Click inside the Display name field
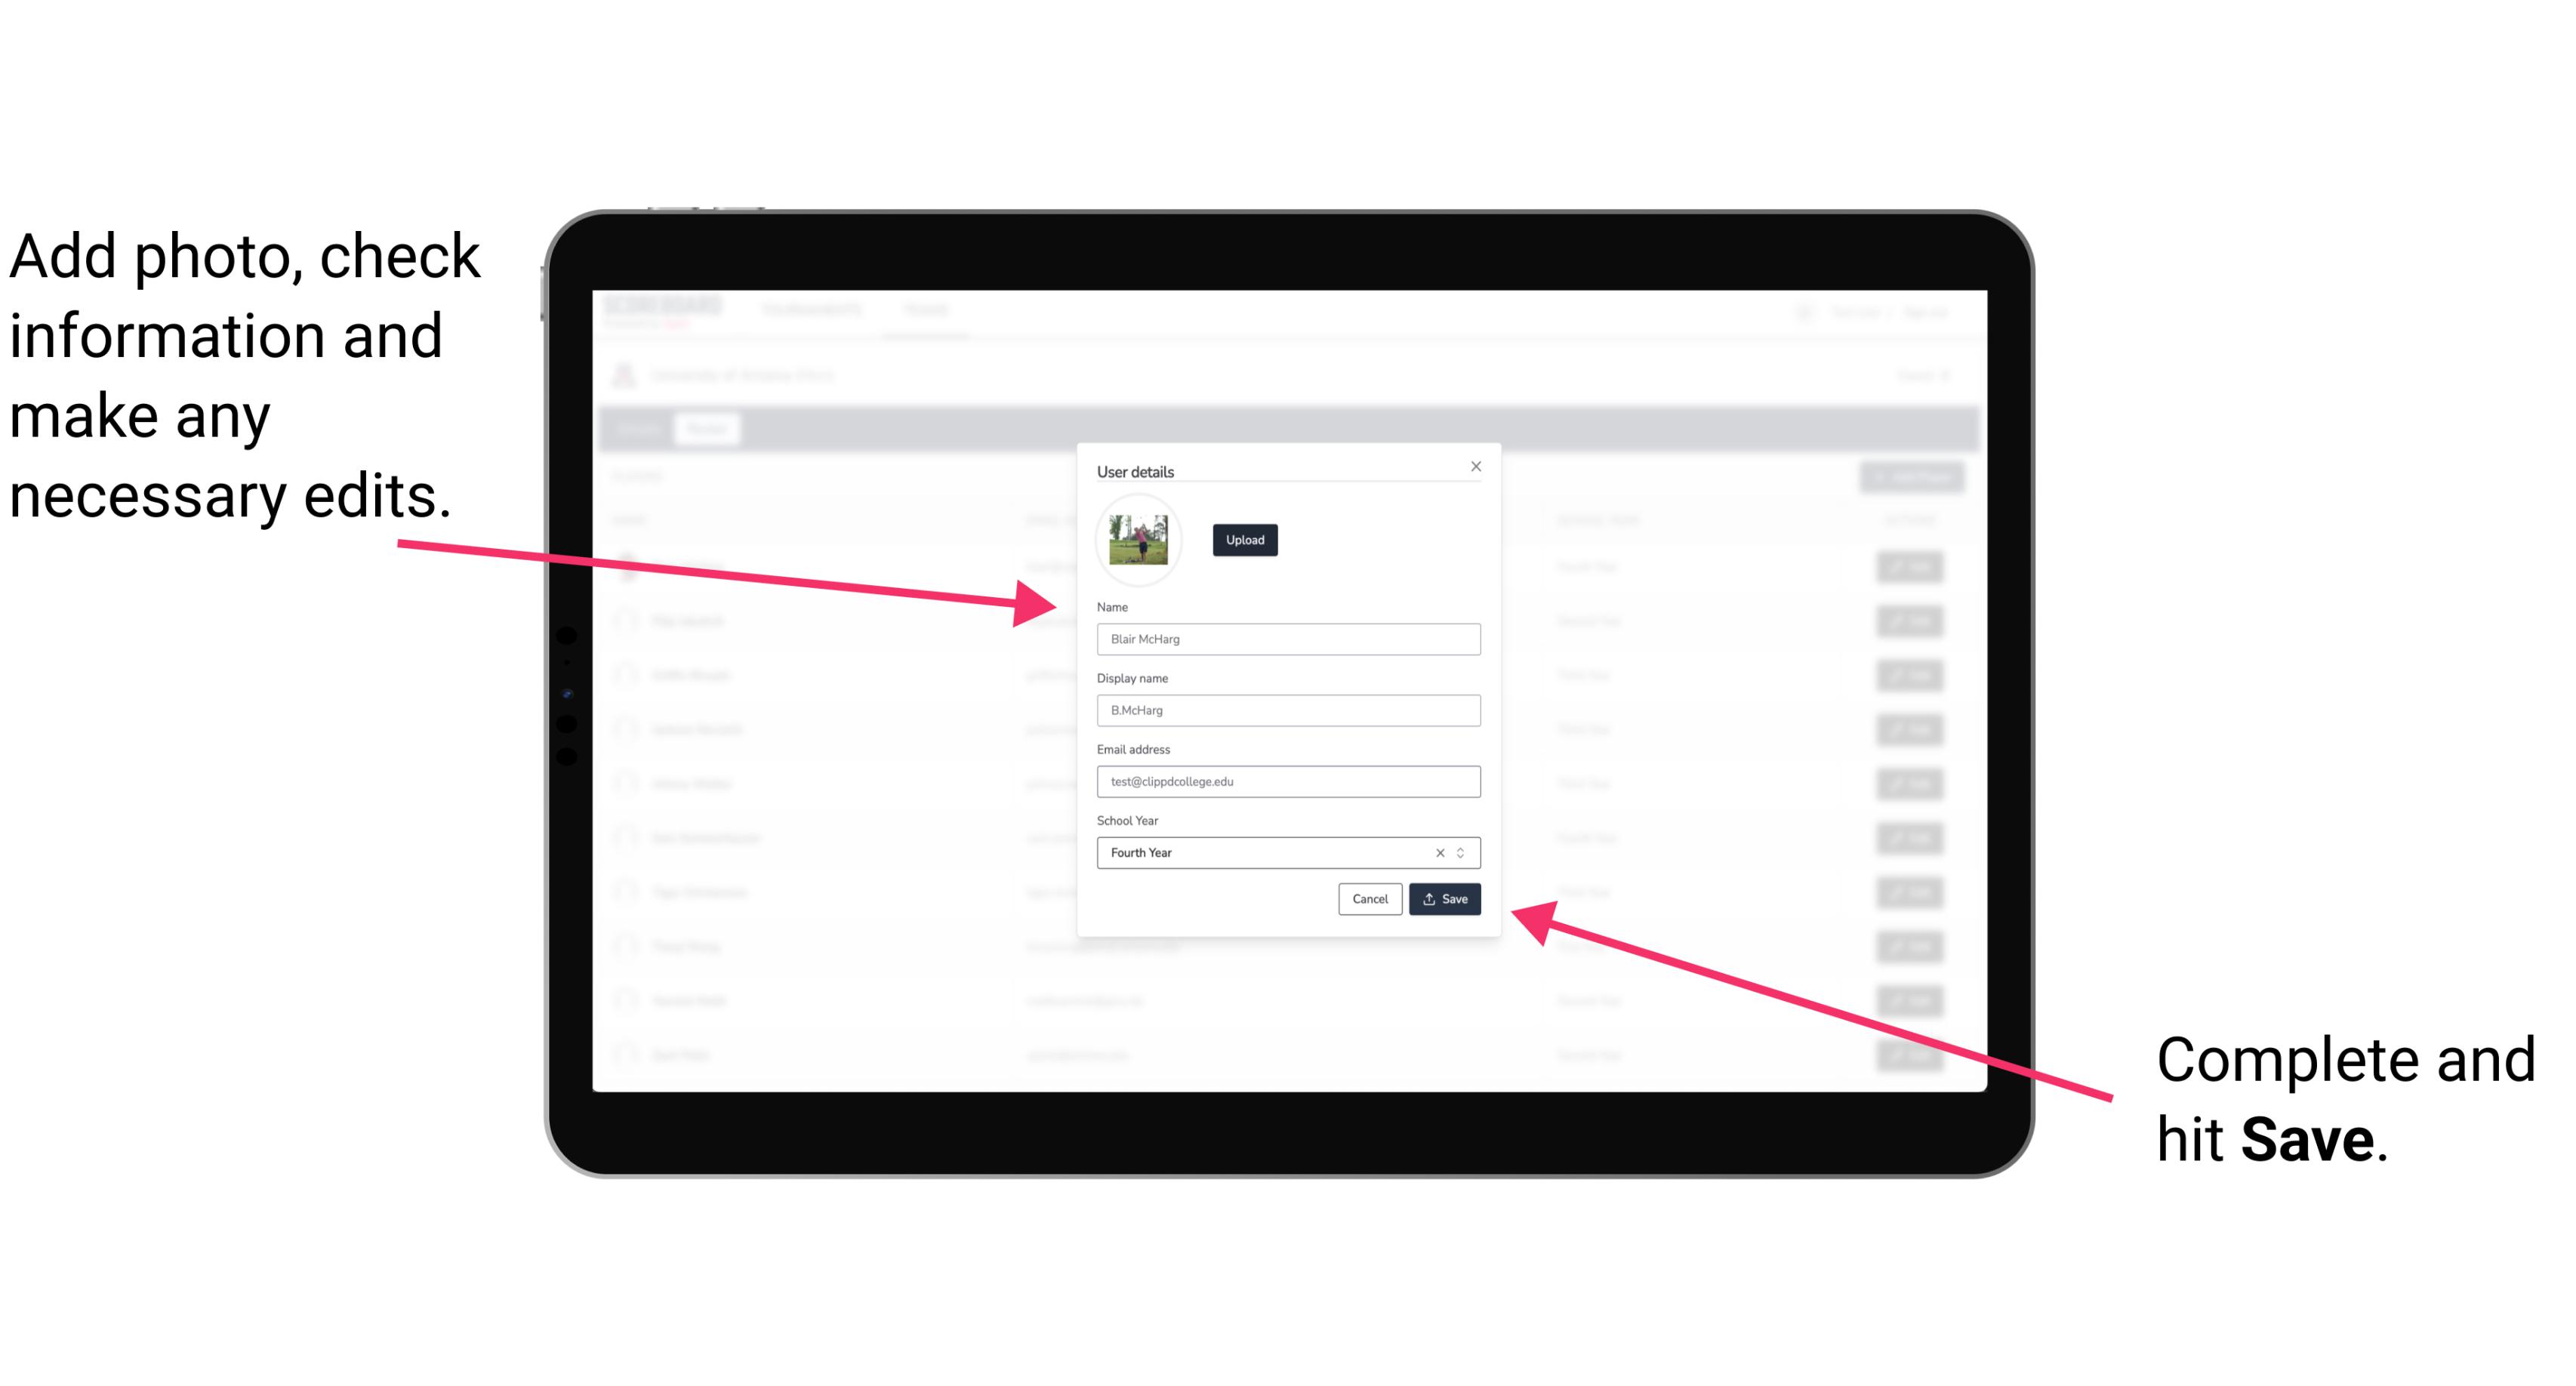Image resolution: width=2576 pixels, height=1386 pixels. 1286,710
